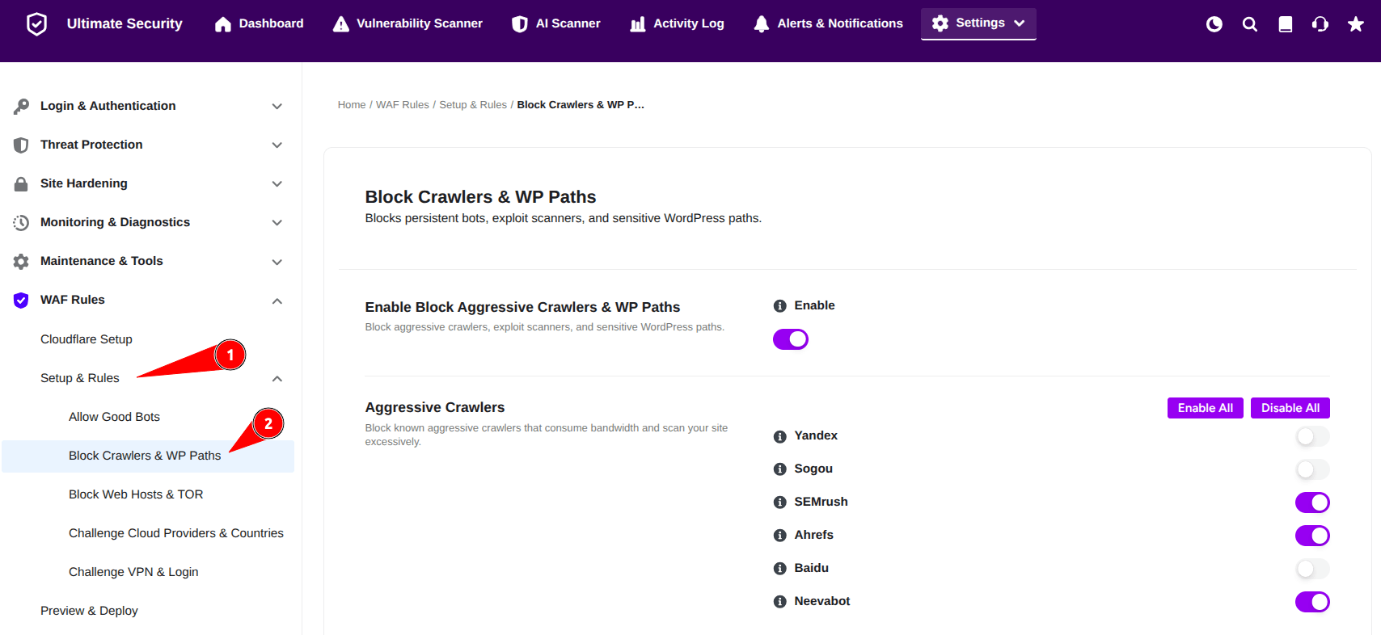Click the Activity Log chart icon
The height and width of the screenshot is (635, 1381).
[638, 24]
